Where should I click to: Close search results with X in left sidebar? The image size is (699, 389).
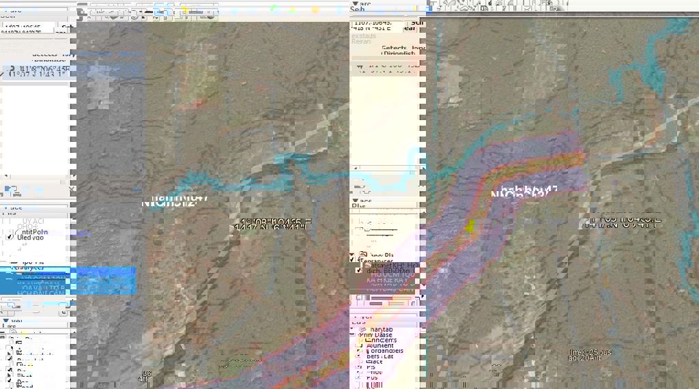coord(70,189)
